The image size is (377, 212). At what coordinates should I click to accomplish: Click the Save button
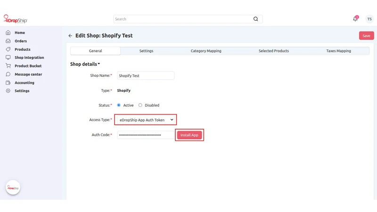tap(367, 36)
